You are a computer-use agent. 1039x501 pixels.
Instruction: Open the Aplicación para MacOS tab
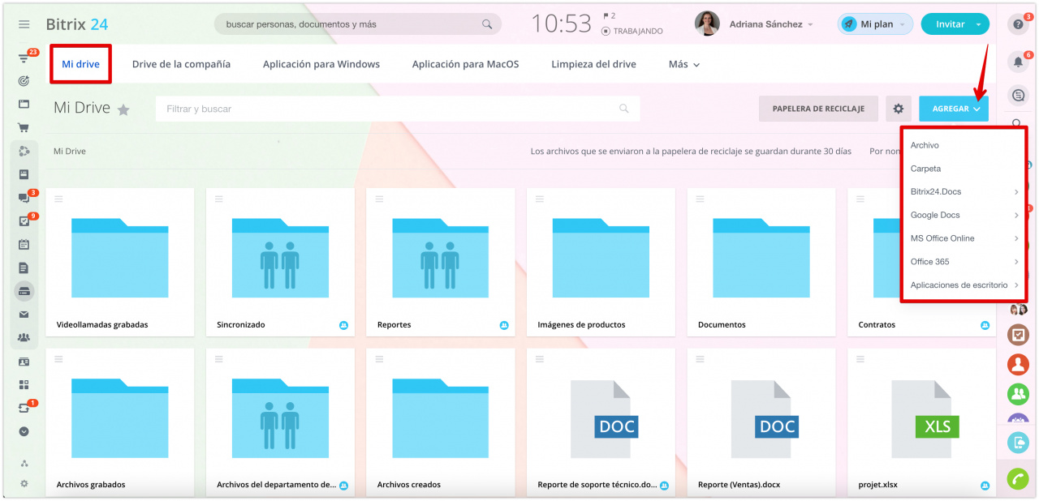coord(465,64)
